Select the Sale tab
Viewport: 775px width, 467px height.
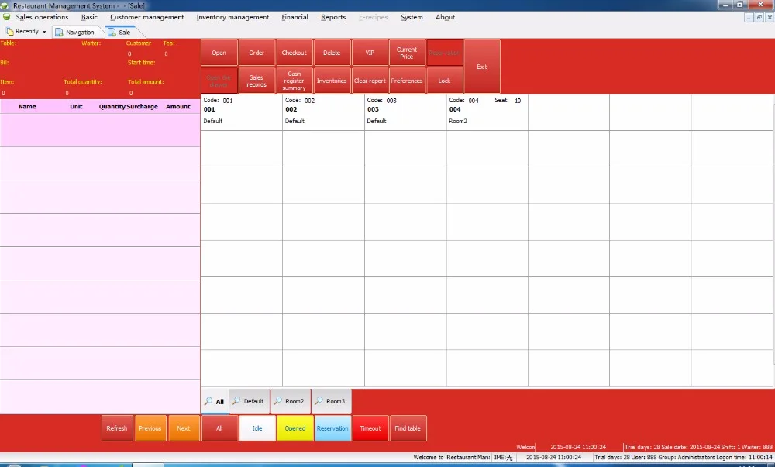point(125,32)
